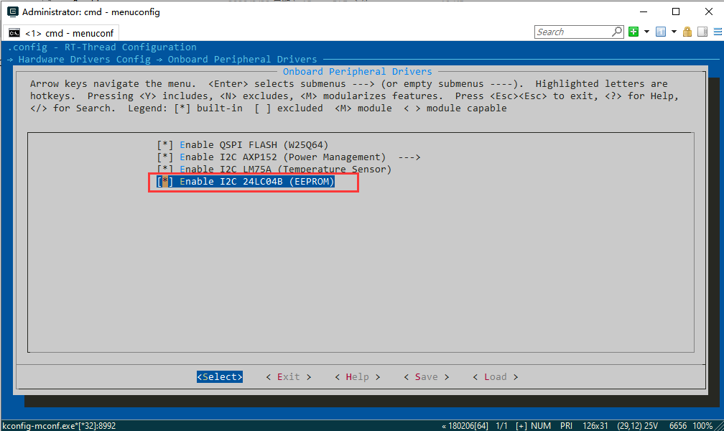Click the lock console icon
Viewport: 724px width, 431px height.
point(687,32)
